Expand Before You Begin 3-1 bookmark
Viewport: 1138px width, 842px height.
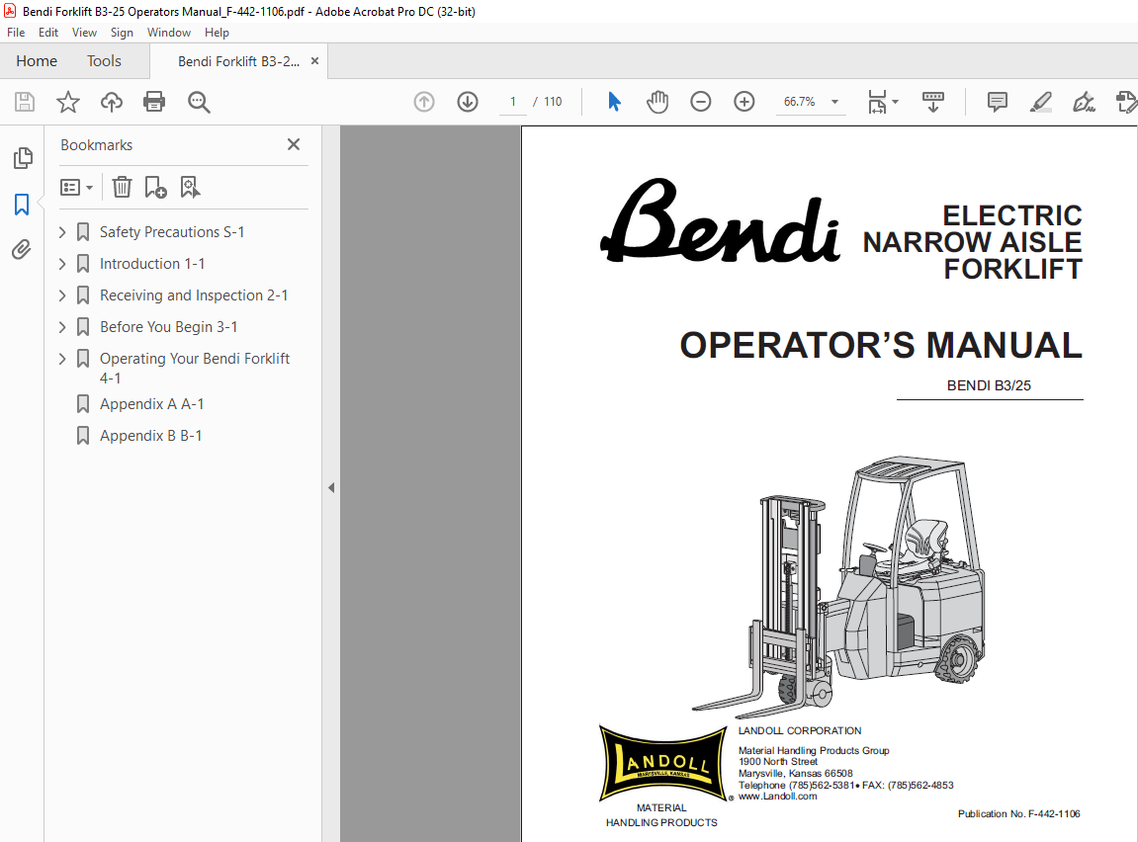tap(62, 327)
